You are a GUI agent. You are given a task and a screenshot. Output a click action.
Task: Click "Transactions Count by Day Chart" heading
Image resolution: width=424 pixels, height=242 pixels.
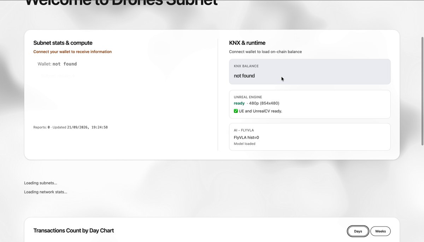[73, 231]
